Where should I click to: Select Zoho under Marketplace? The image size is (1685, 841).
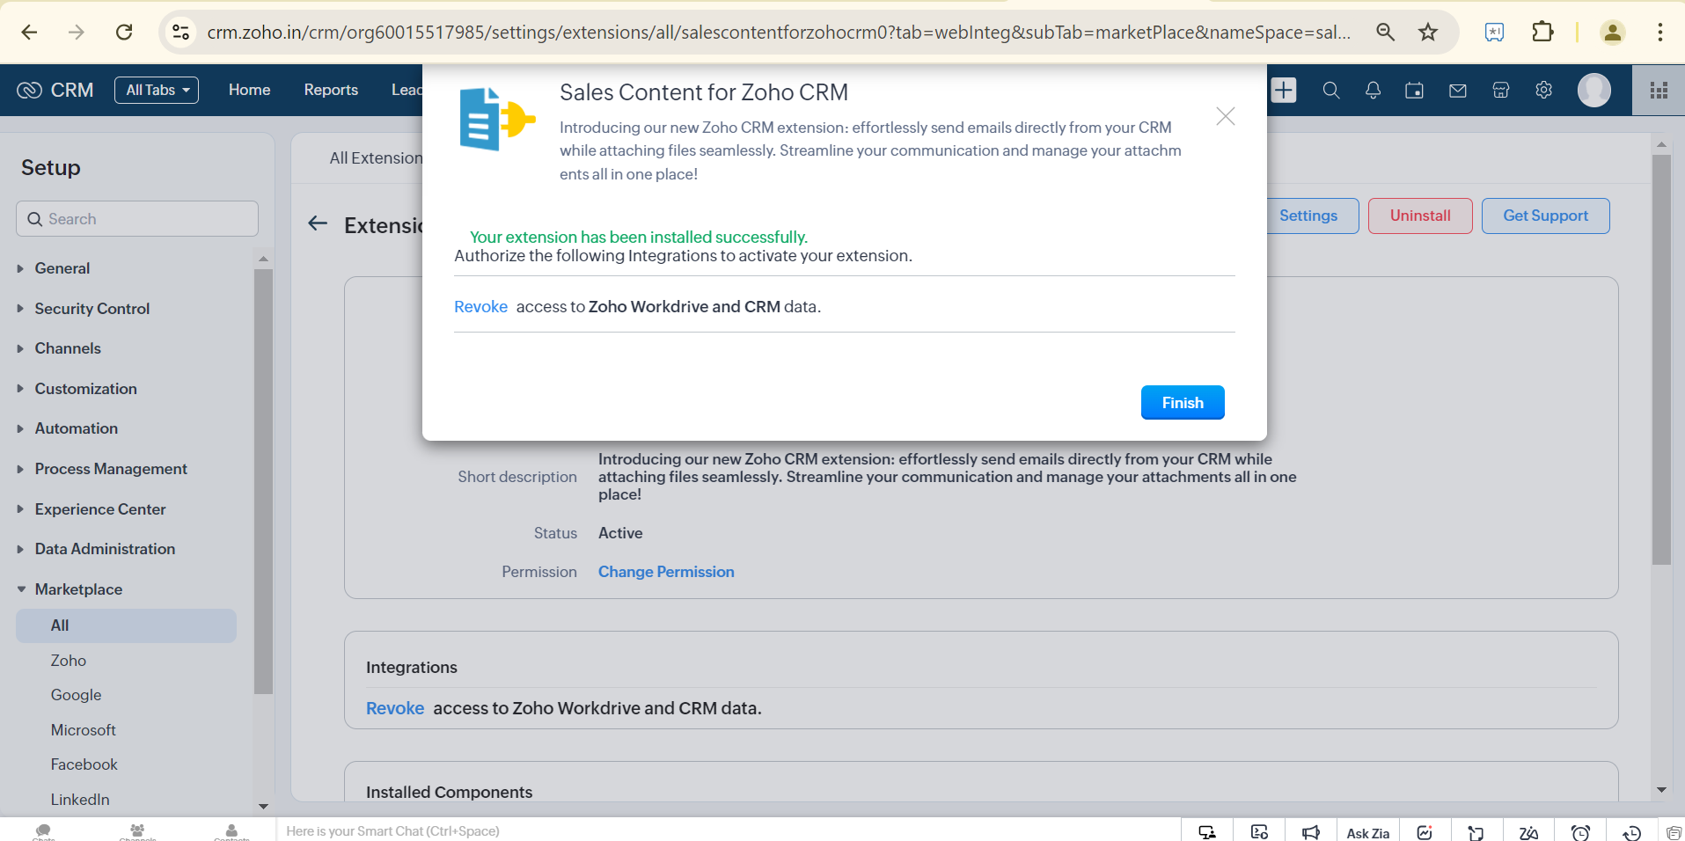coord(69,661)
